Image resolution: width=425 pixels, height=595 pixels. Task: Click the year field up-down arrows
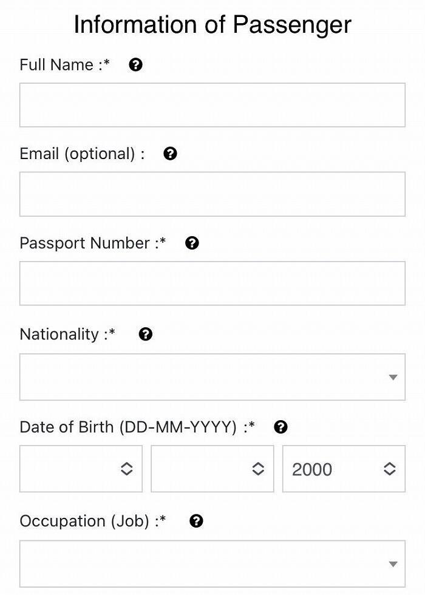click(390, 469)
